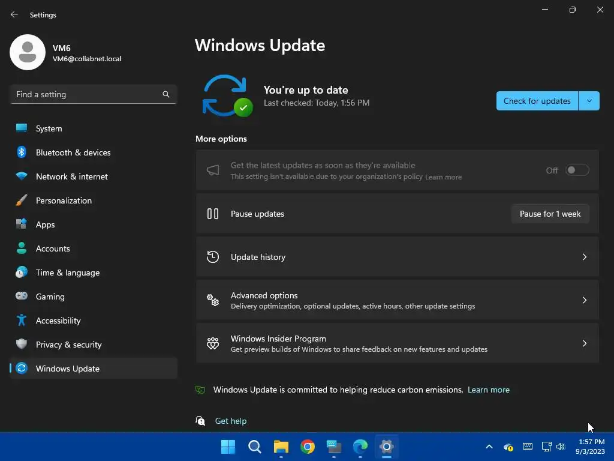This screenshot has height=461, width=614.
Task: Click the large update status sync icon
Action: pos(227,96)
